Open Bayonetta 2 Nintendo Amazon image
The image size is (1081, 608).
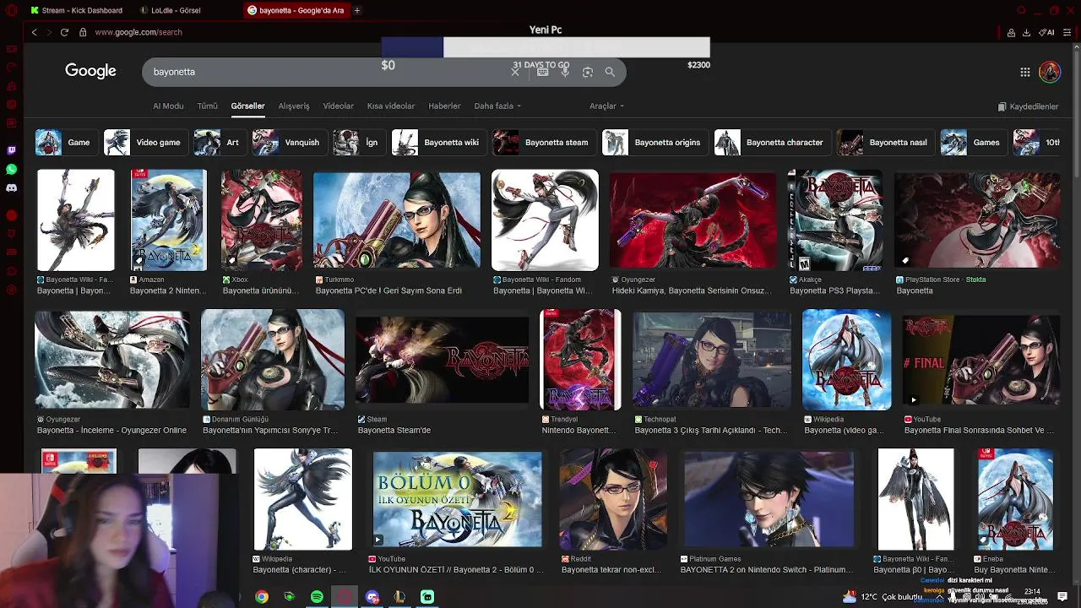(168, 220)
